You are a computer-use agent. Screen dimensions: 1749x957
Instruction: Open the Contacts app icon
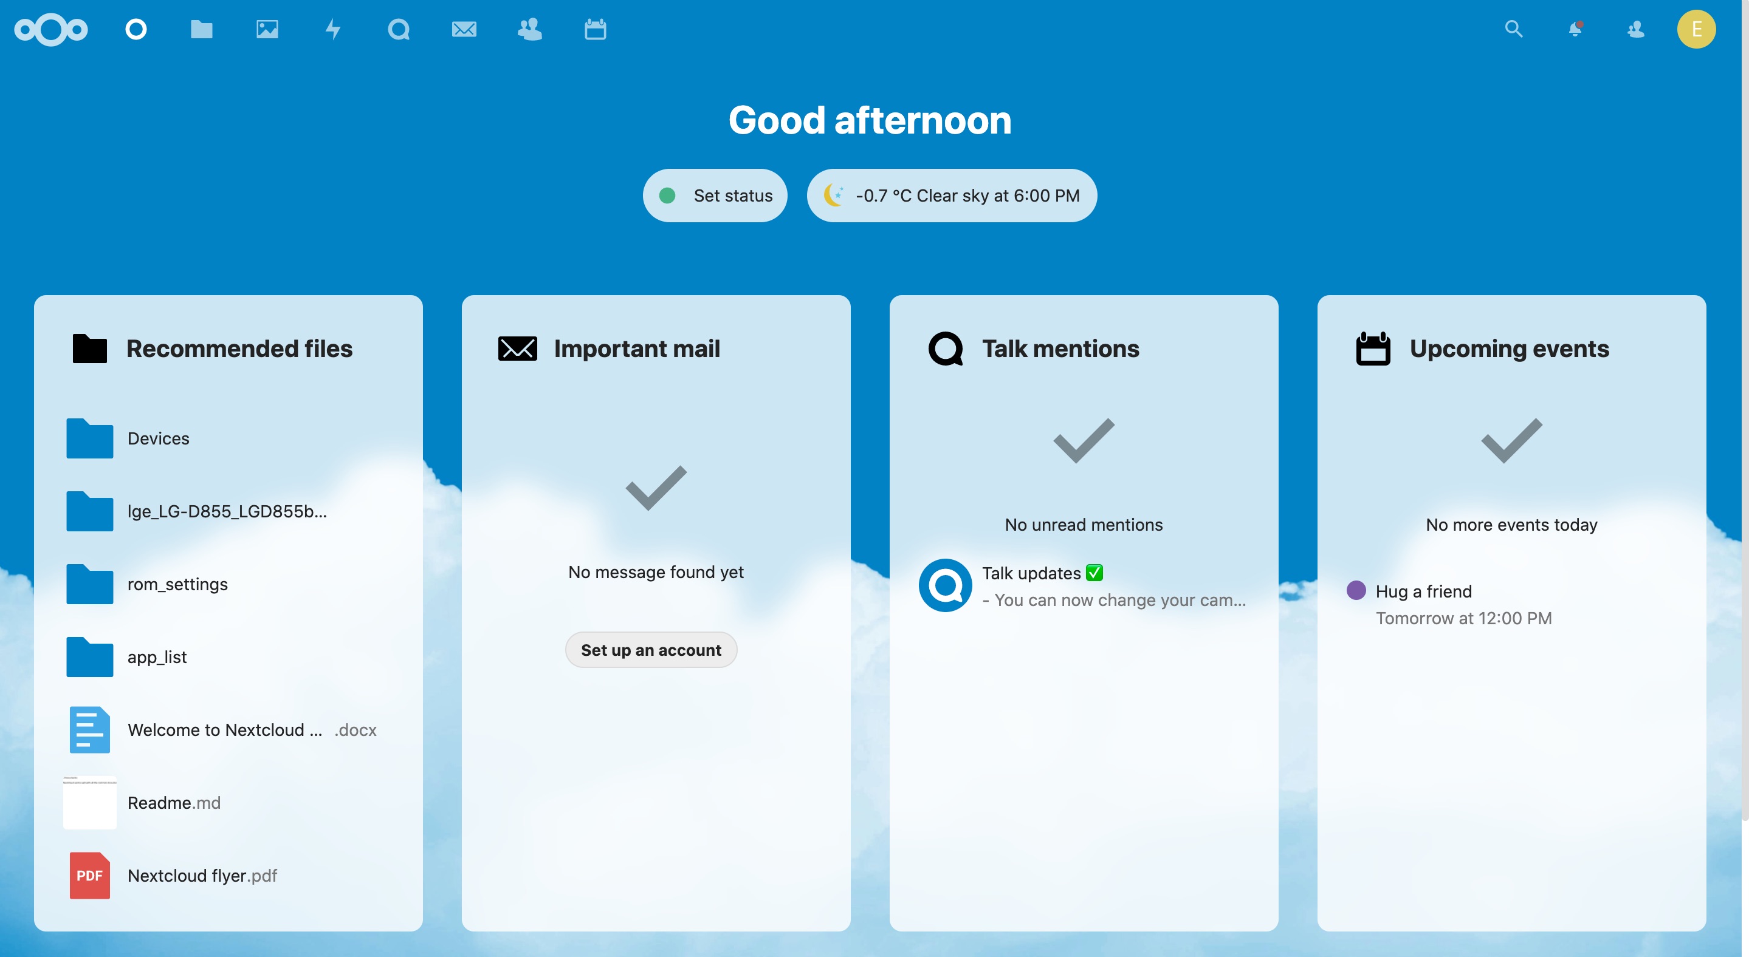(528, 30)
